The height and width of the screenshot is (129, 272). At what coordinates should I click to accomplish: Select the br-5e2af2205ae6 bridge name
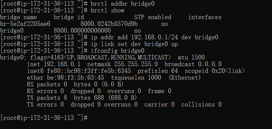(25, 24)
